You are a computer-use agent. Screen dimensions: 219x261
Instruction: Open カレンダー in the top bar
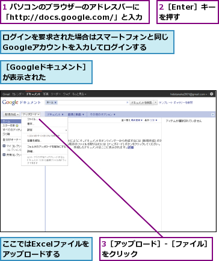pos(18,94)
